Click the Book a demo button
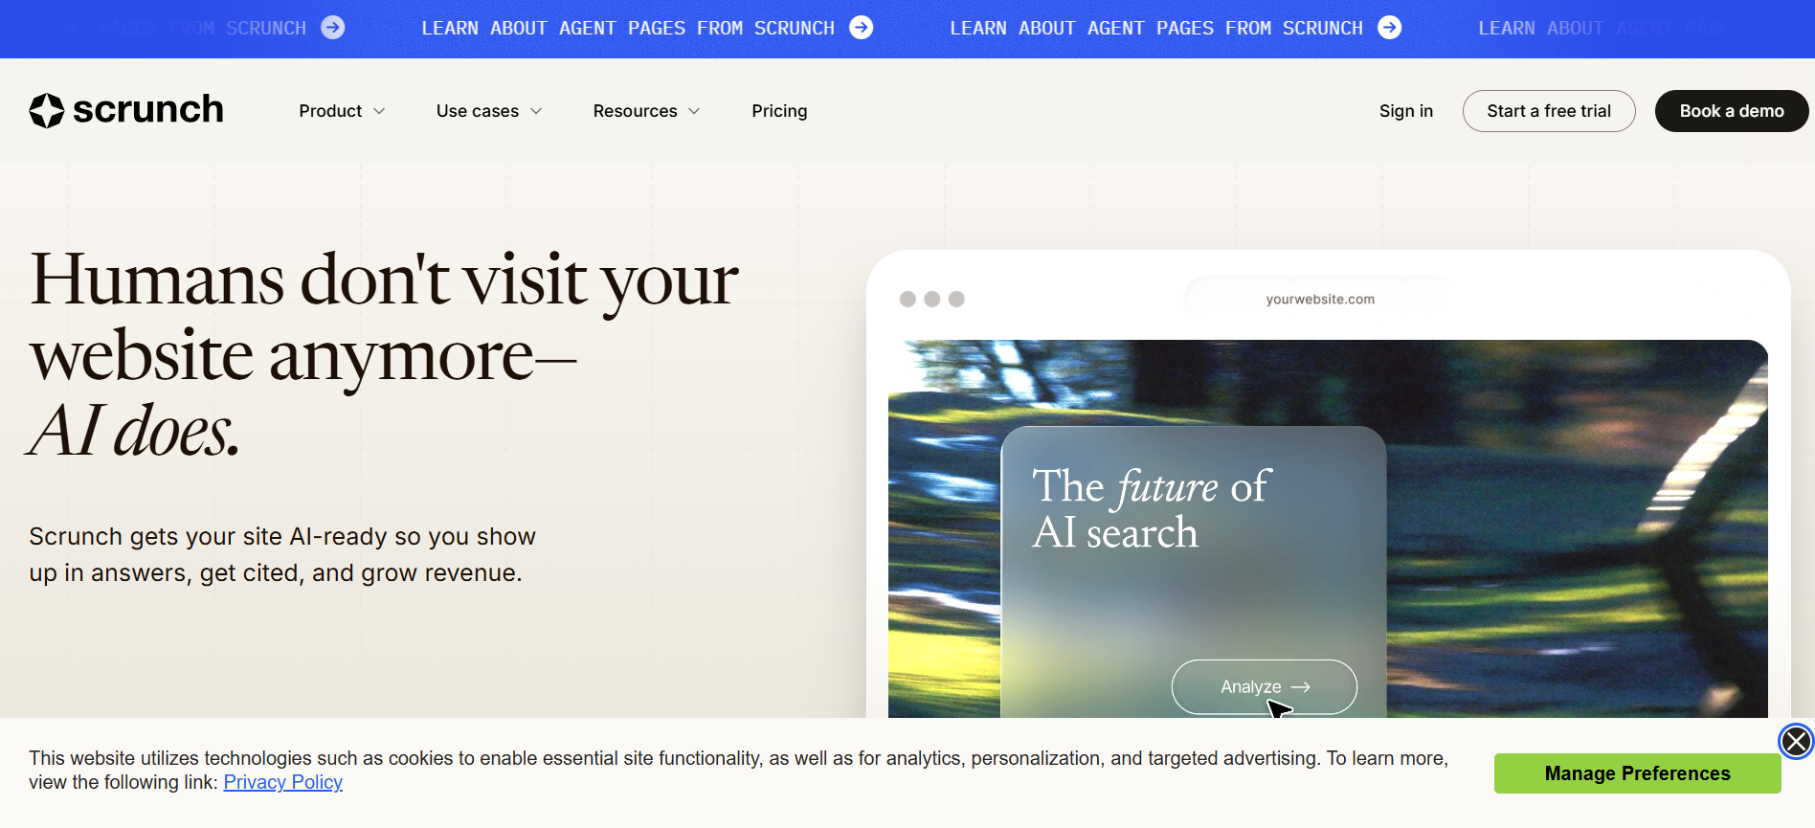The width and height of the screenshot is (1815, 828). 1732,111
